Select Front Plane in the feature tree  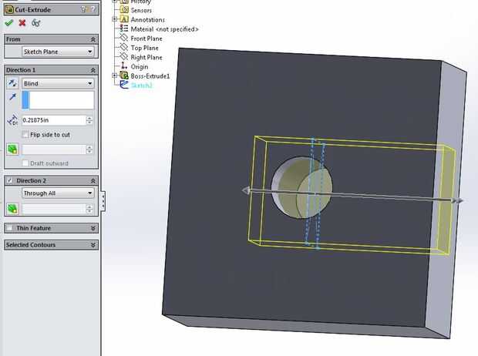(x=146, y=39)
